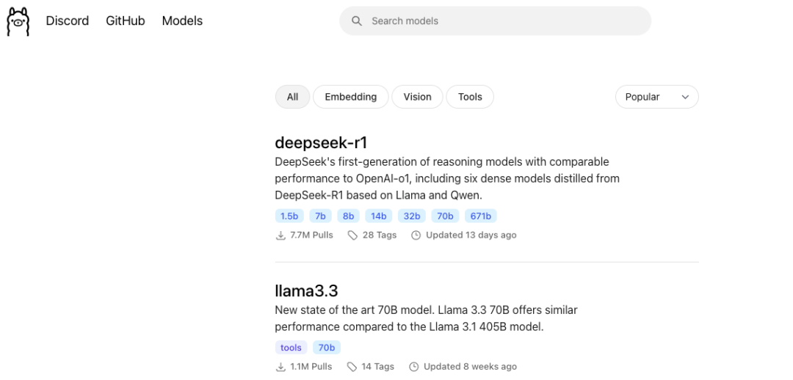Select the 70b tag of llama3.3
Image resolution: width=793 pixels, height=380 pixels.
tap(327, 348)
